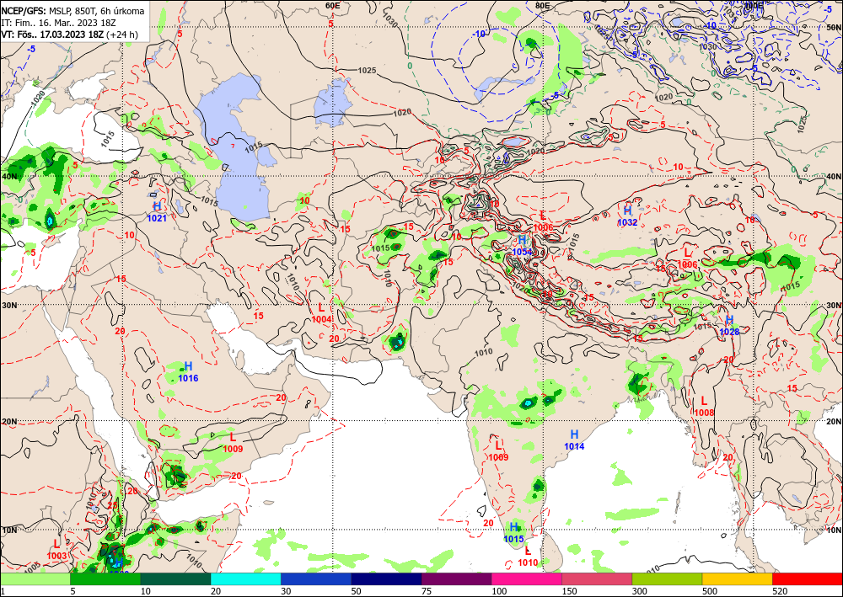Click the 'NCEP/GFS: MSLP, 850T, 6h úrkoma' title
The height and width of the screenshot is (597, 843).
72,11
